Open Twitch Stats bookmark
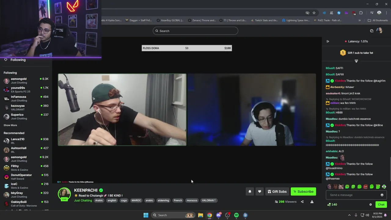This screenshot has width=391, height=220. click(264, 20)
